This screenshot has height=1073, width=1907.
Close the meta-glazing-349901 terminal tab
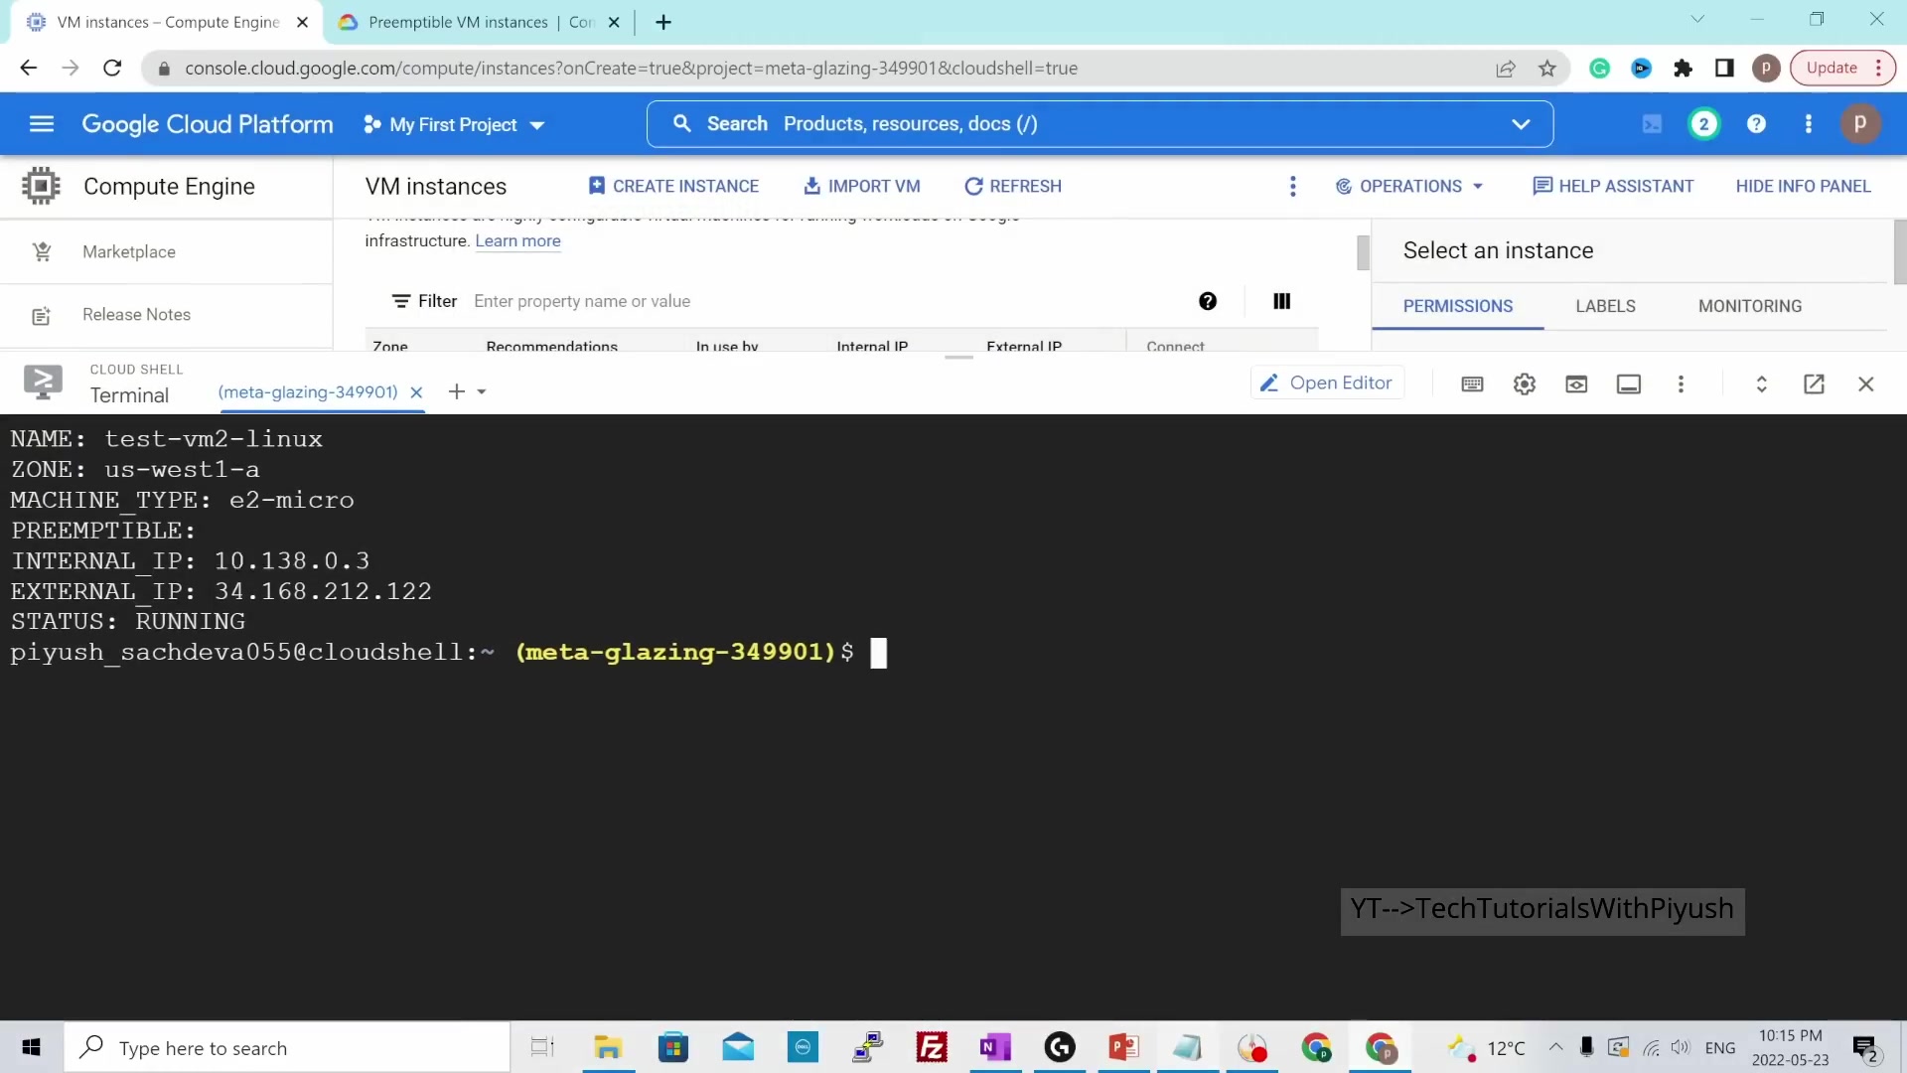[x=416, y=392]
